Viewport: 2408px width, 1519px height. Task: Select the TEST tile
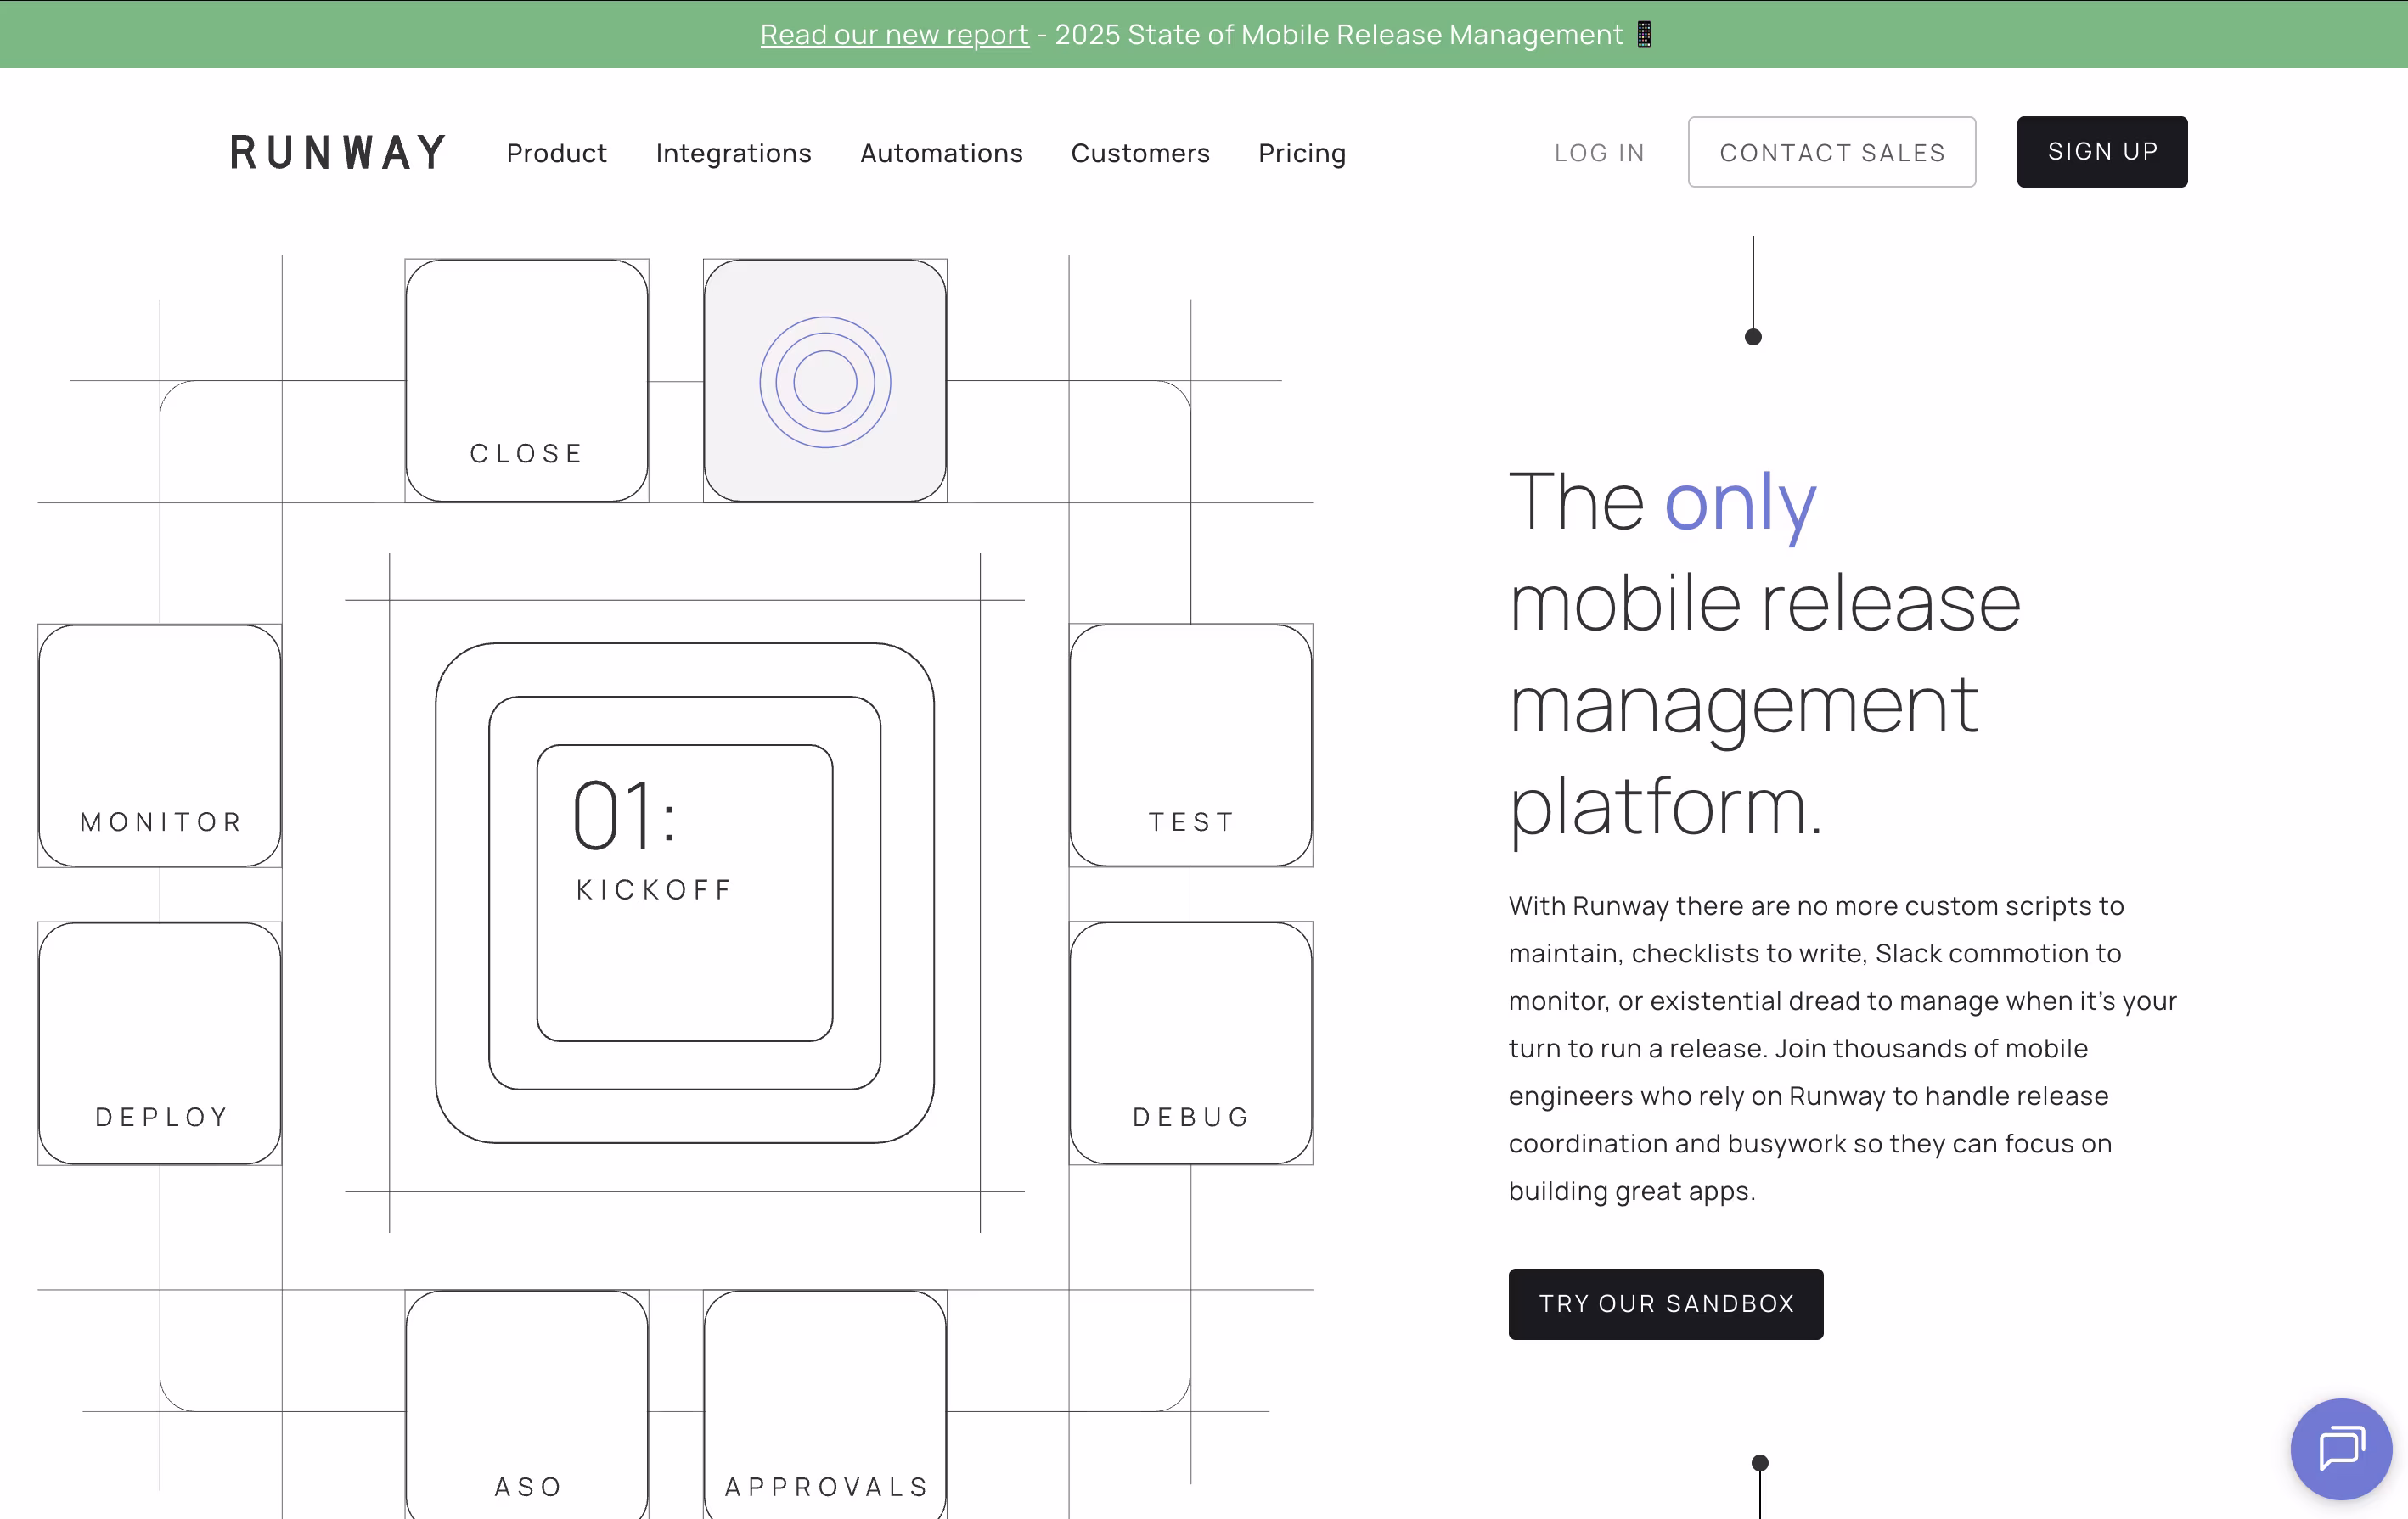click(x=1191, y=746)
